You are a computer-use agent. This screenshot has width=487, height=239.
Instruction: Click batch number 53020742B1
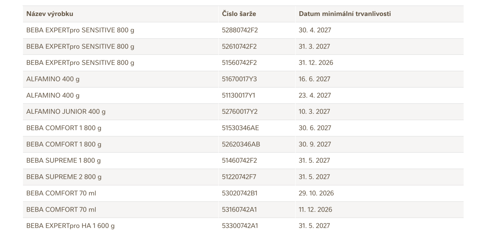[x=239, y=193]
